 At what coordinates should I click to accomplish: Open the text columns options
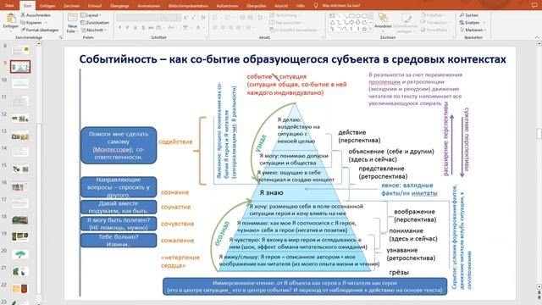(249, 27)
